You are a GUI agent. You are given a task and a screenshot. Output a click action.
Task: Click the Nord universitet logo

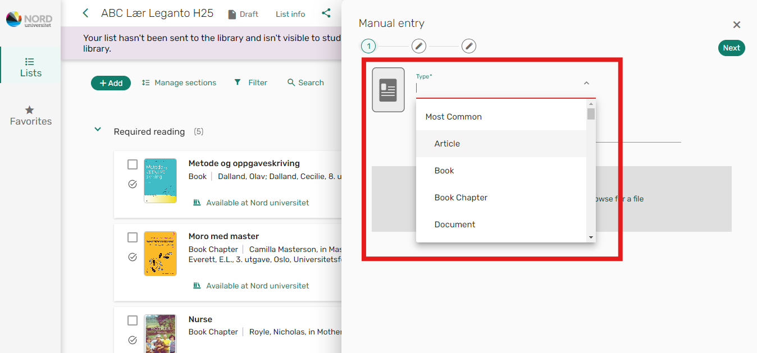pos(29,20)
